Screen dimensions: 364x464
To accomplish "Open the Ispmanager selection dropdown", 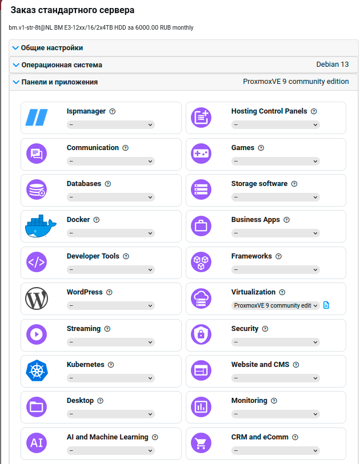I will (x=111, y=124).
